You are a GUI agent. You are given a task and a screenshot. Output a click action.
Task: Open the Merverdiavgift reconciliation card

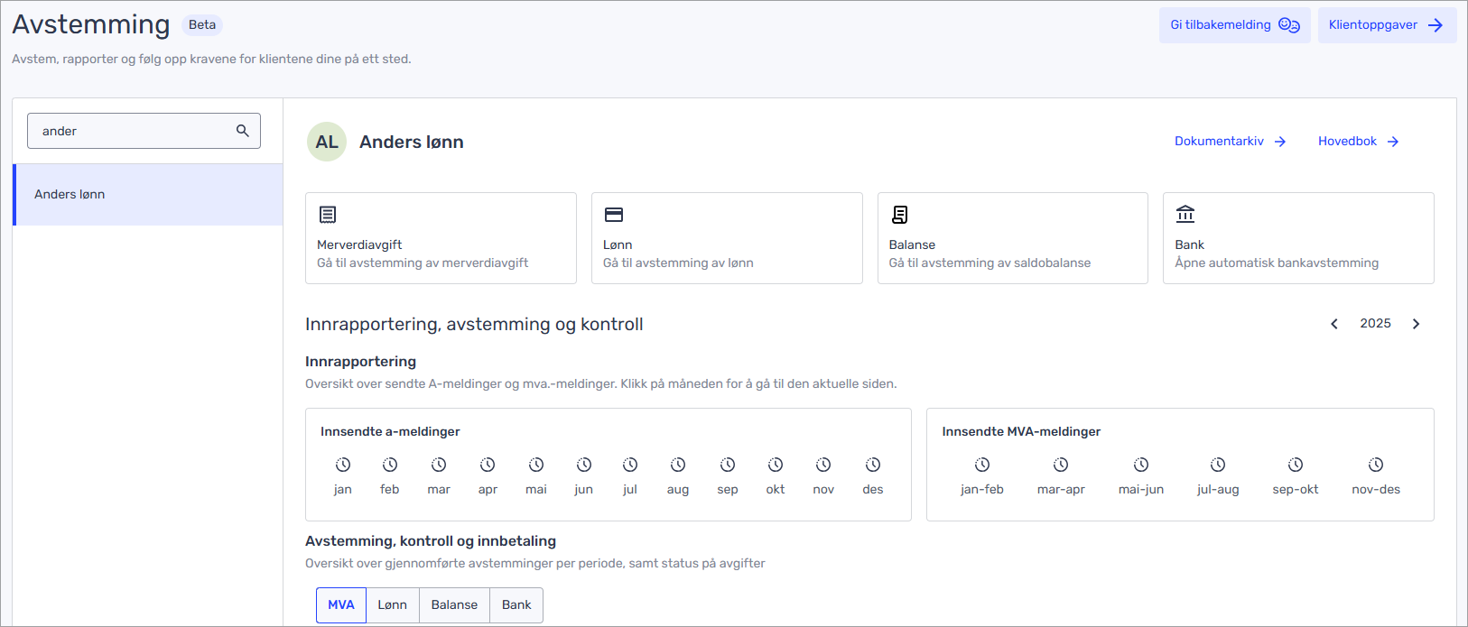441,238
